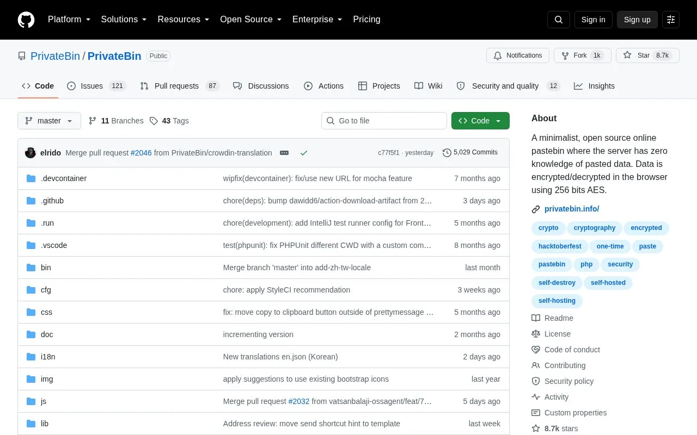Open the Pricing link
The image size is (697, 435).
[x=366, y=20]
